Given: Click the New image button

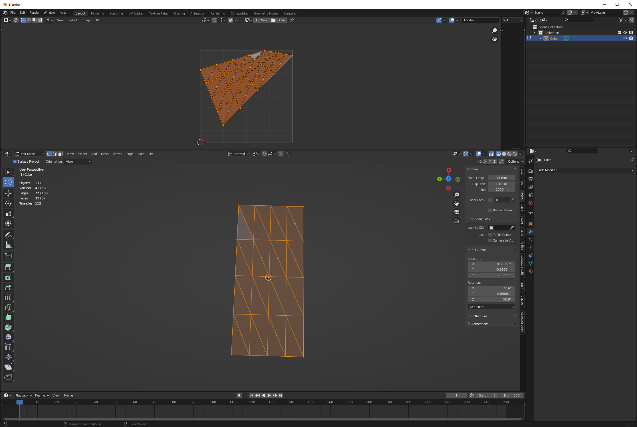Looking at the screenshot, I should click(x=261, y=20).
